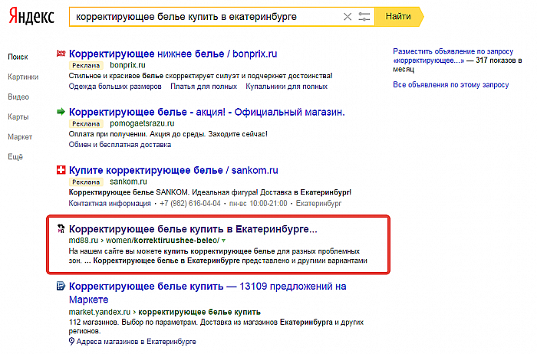The height and width of the screenshot is (354, 537).
Task: Click phone number +7 (982) 616-04-04
Action: click(190, 203)
